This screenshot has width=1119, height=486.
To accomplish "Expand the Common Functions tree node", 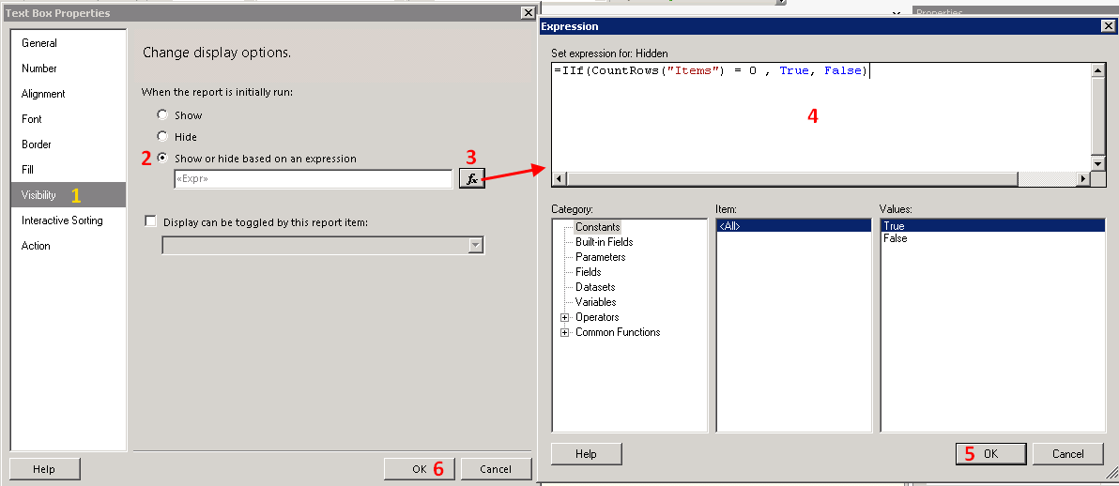I will tap(565, 332).
